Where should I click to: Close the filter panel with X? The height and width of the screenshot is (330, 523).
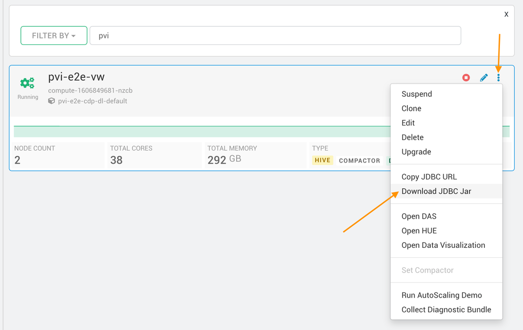[x=506, y=15]
